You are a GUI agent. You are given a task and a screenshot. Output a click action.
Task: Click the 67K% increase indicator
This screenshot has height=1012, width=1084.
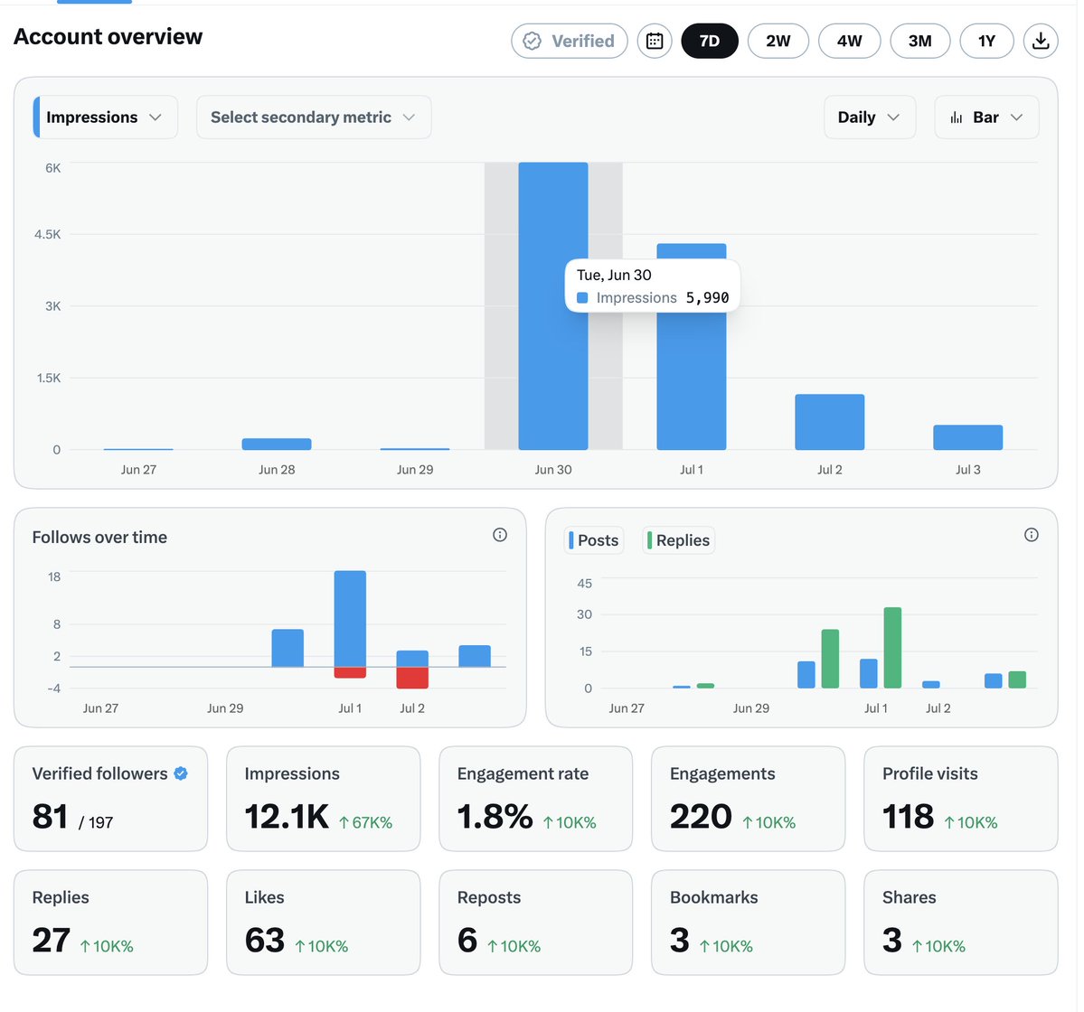coord(365,823)
